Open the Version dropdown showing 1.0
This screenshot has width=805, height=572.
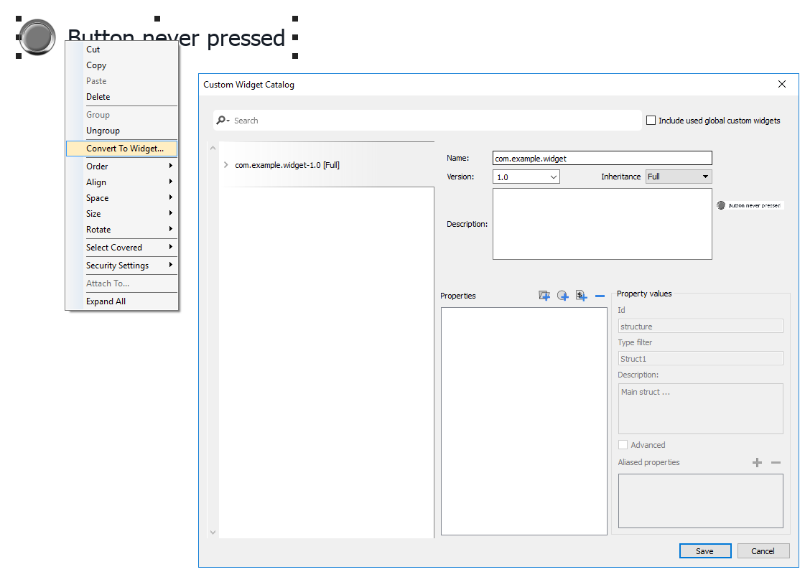click(526, 176)
